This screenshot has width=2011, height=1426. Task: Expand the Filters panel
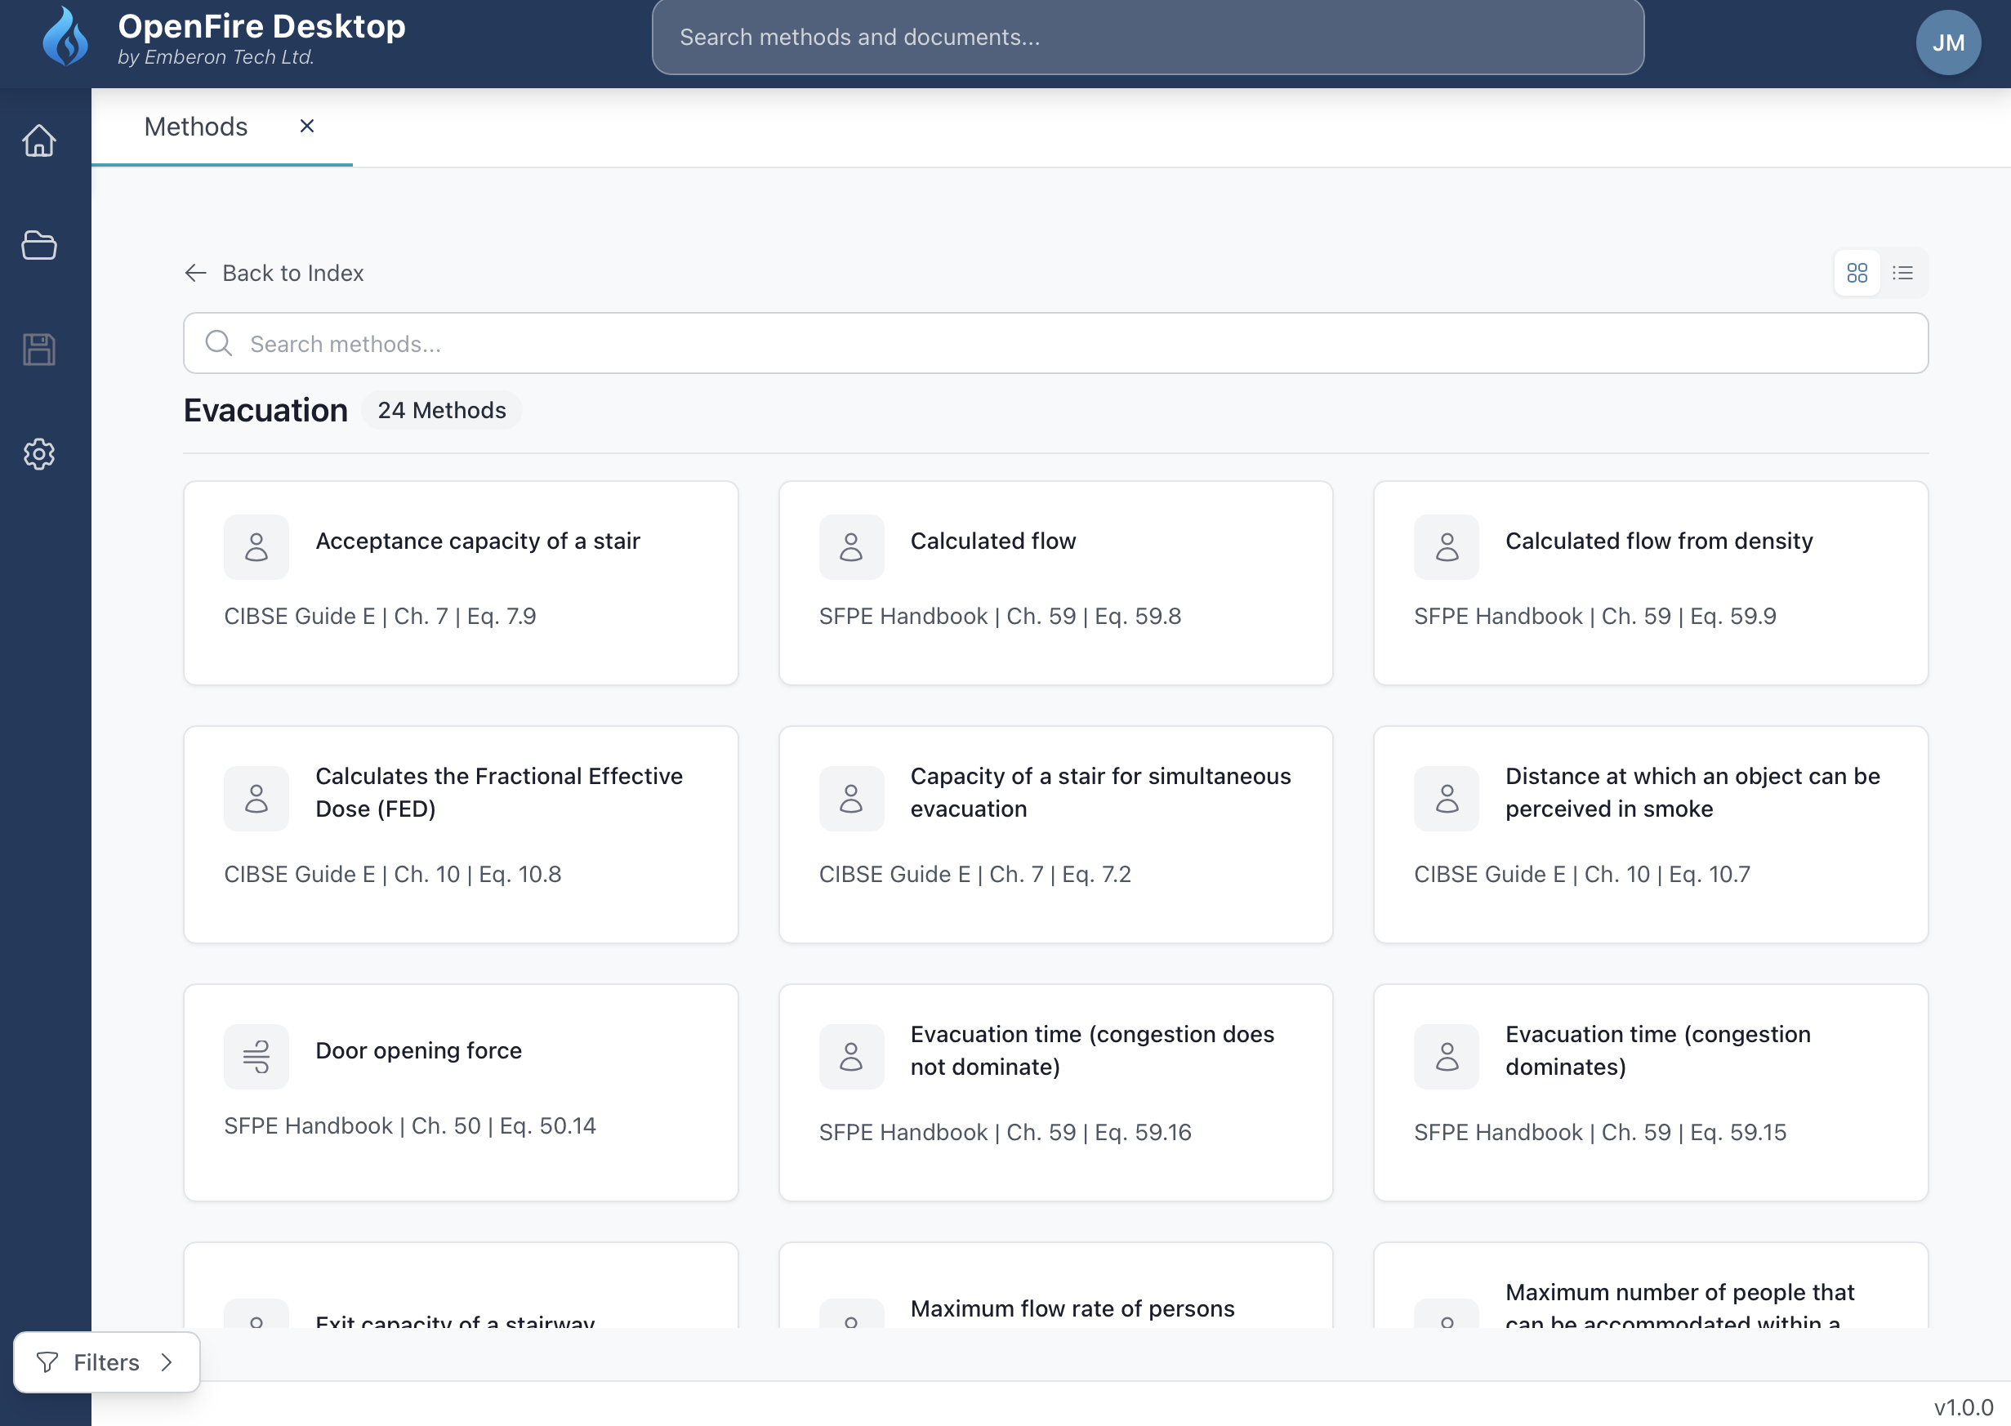[105, 1362]
